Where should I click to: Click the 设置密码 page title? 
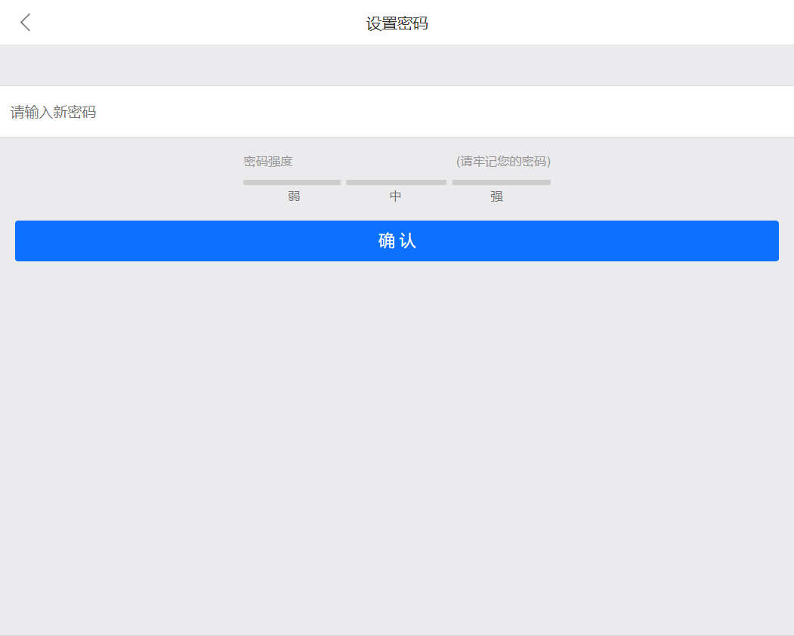tap(397, 23)
